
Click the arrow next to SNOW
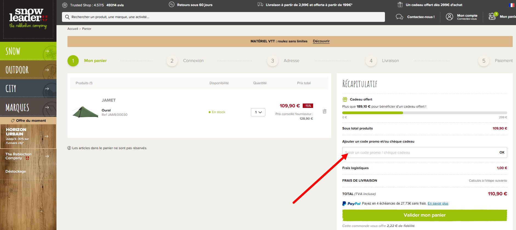pyautogui.click(x=47, y=51)
